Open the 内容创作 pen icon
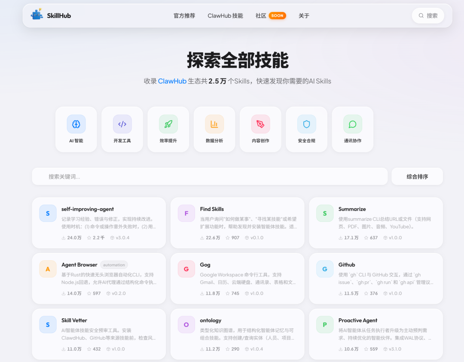Screen dimensions: 464x362 point(261,124)
